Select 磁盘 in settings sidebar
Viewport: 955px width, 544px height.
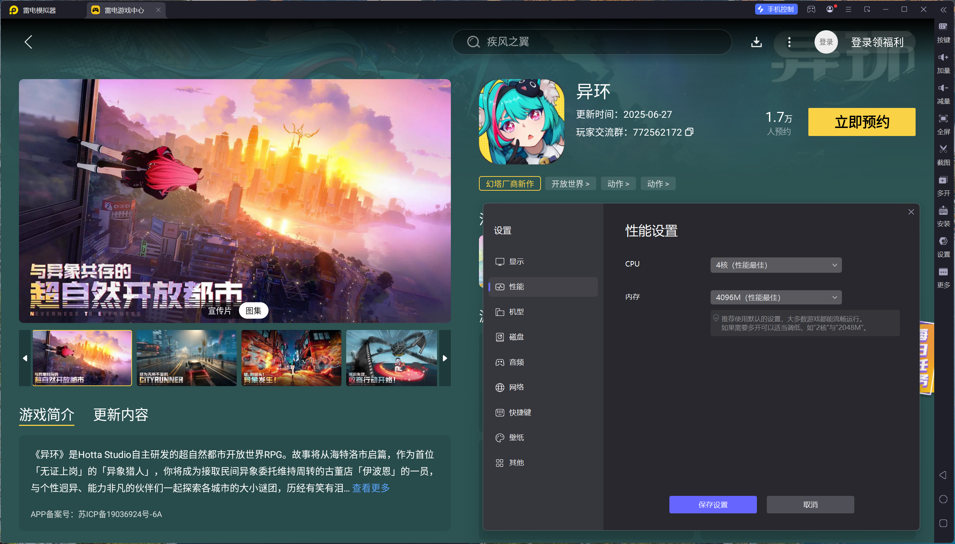point(542,337)
